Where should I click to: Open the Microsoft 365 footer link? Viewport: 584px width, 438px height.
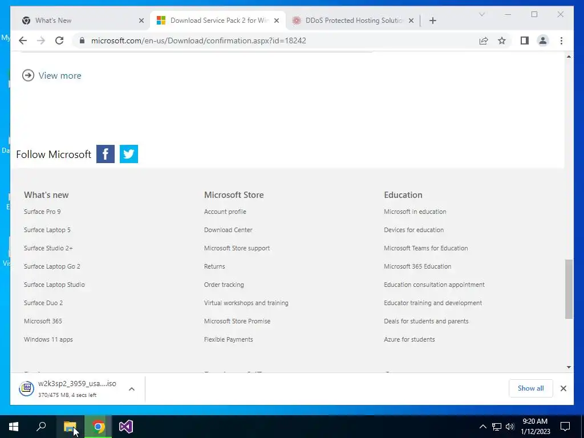pos(43,321)
